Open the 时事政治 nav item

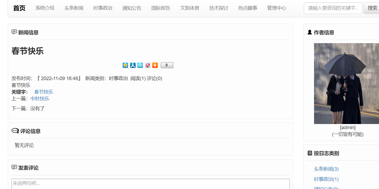(103, 8)
